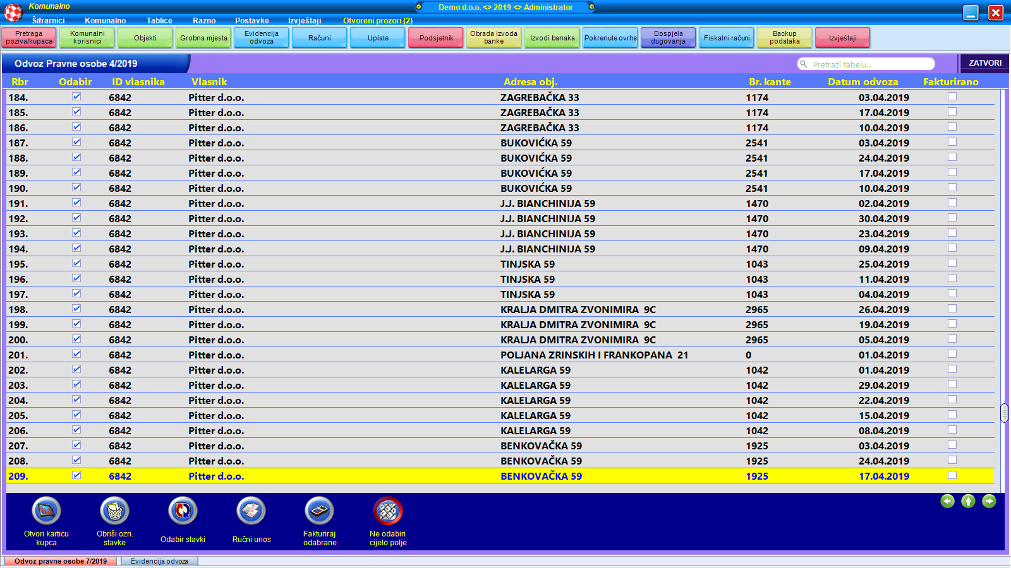Open the Izvještaji menu in menu bar
This screenshot has height=568, width=1011.
click(305, 21)
